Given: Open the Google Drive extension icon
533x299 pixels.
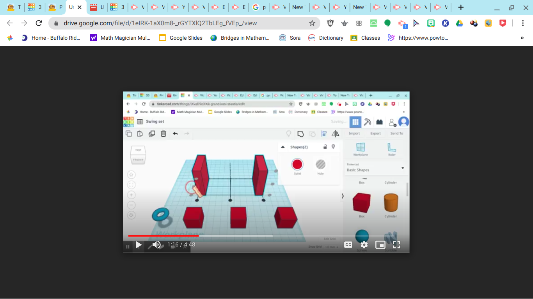Looking at the screenshot, I should click(x=460, y=23).
